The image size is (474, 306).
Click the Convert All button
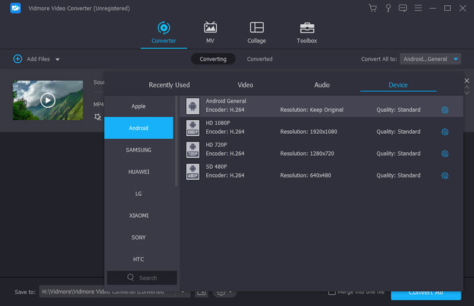point(425,293)
